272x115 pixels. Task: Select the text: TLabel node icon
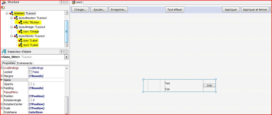tap(20, 45)
